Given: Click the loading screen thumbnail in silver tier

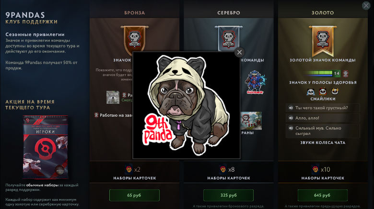Looking at the screenshot, I should click(251, 121).
